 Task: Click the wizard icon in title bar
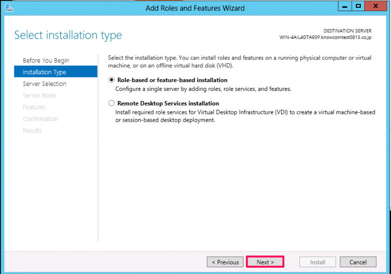[x=9, y=8]
